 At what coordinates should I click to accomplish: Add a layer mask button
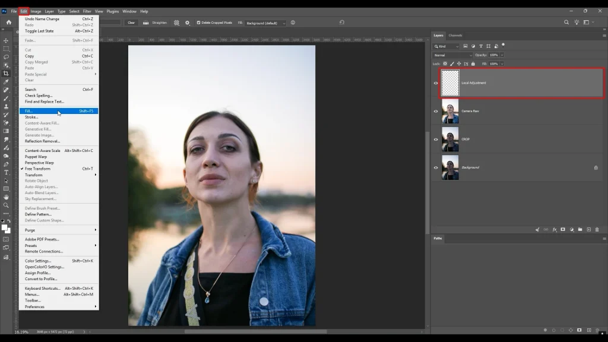(563, 230)
